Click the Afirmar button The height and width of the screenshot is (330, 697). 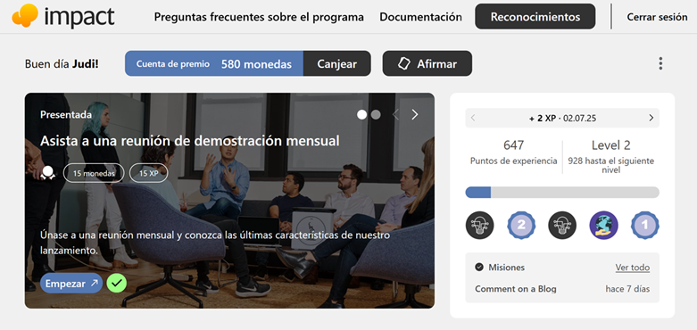(x=427, y=63)
